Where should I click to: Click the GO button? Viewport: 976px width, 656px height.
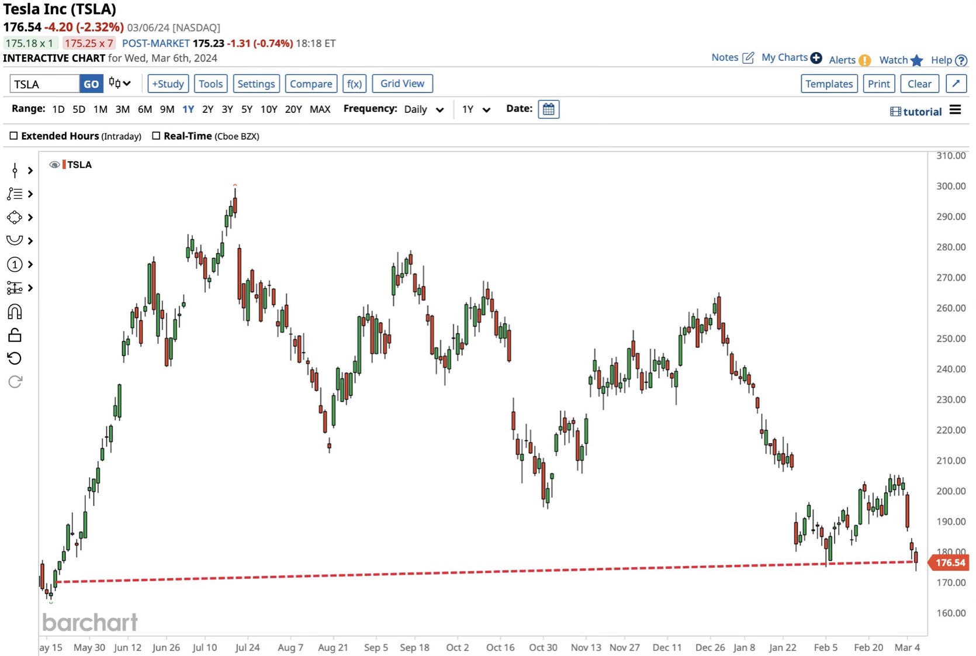pos(91,84)
